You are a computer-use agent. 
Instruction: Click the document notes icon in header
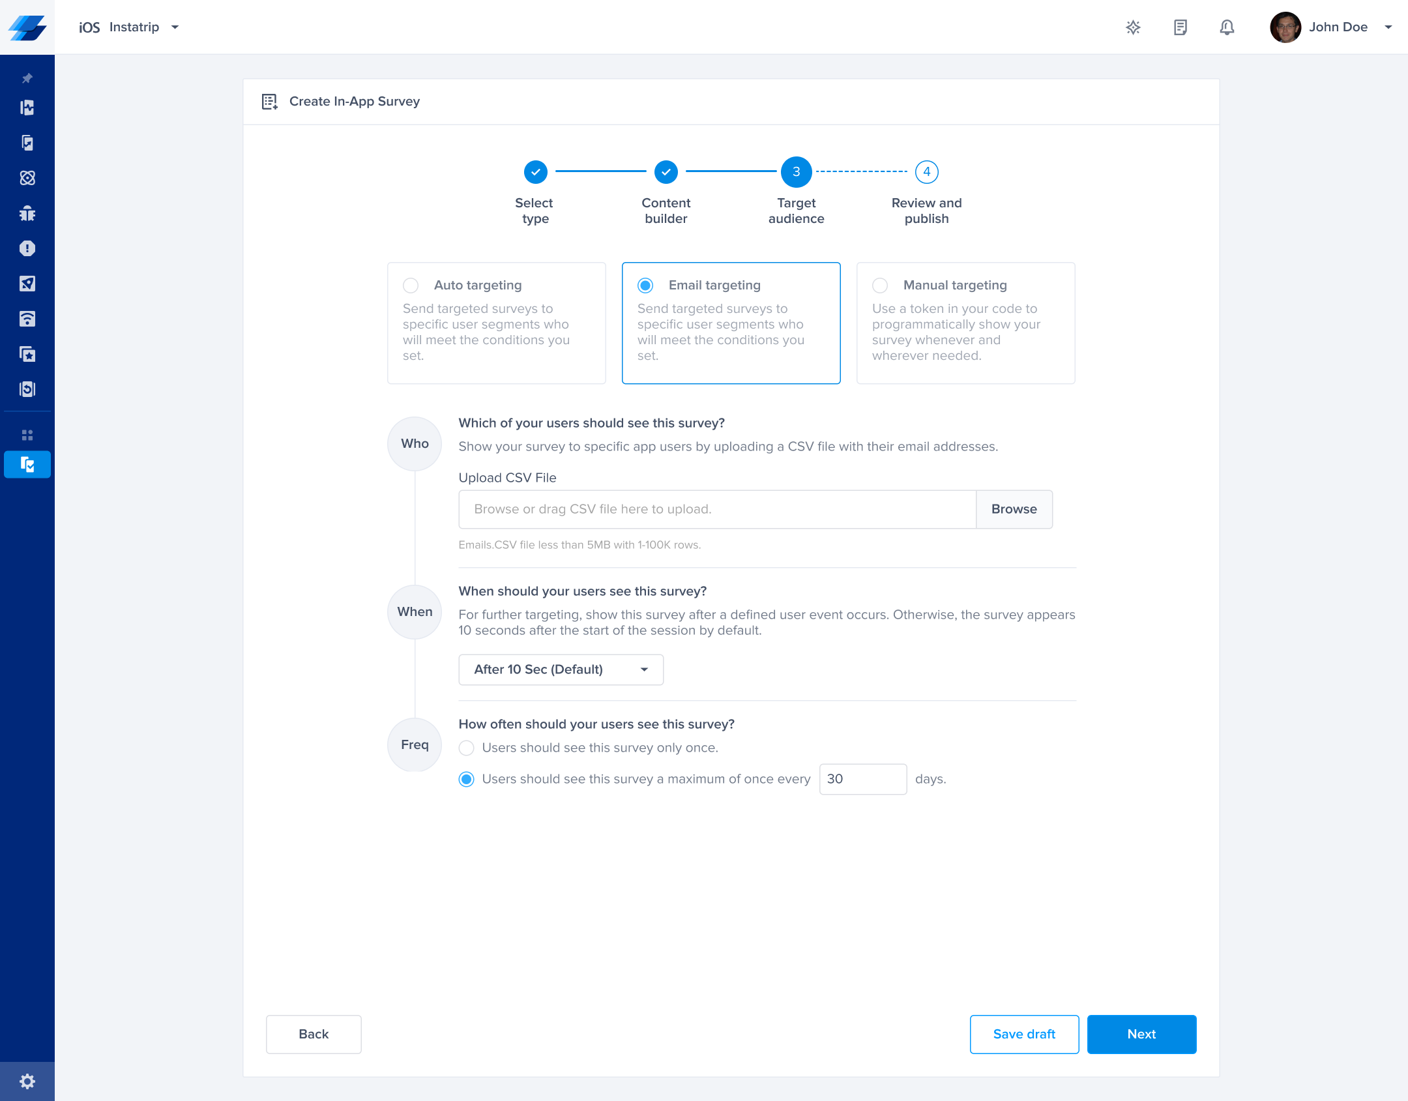[1180, 27]
